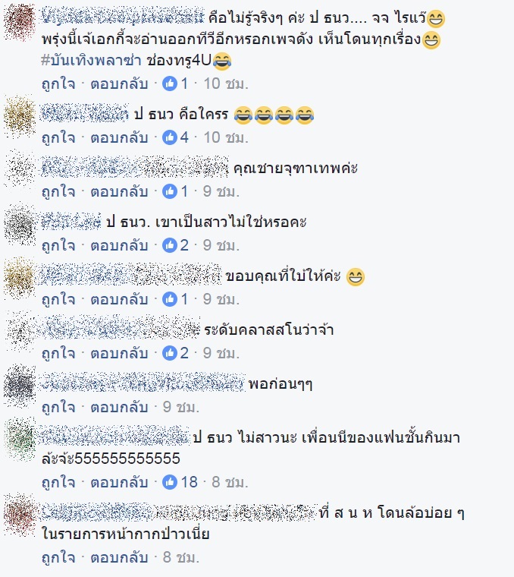Open the 8 ชม. timestamp of the last comment

(x=180, y=557)
